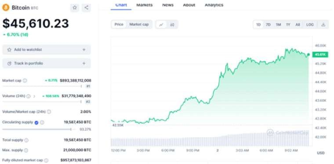Image resolution: width=334 pixels, height=164 pixels.
Task: Open Max. supply info icon
Action: click(26, 150)
